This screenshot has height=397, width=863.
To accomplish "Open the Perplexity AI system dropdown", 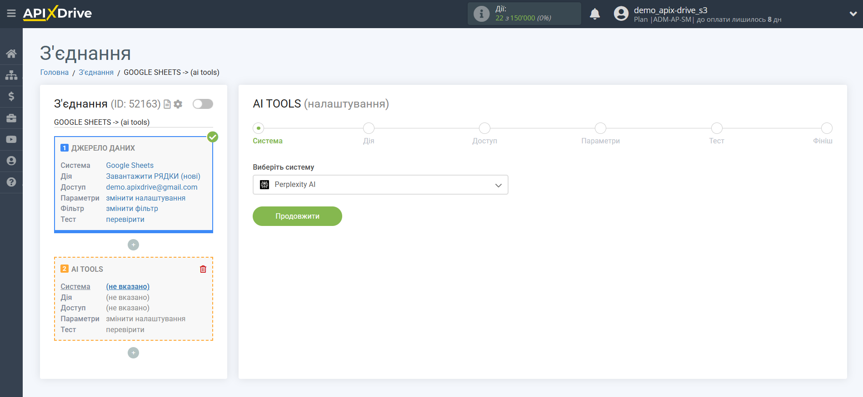I will [380, 185].
